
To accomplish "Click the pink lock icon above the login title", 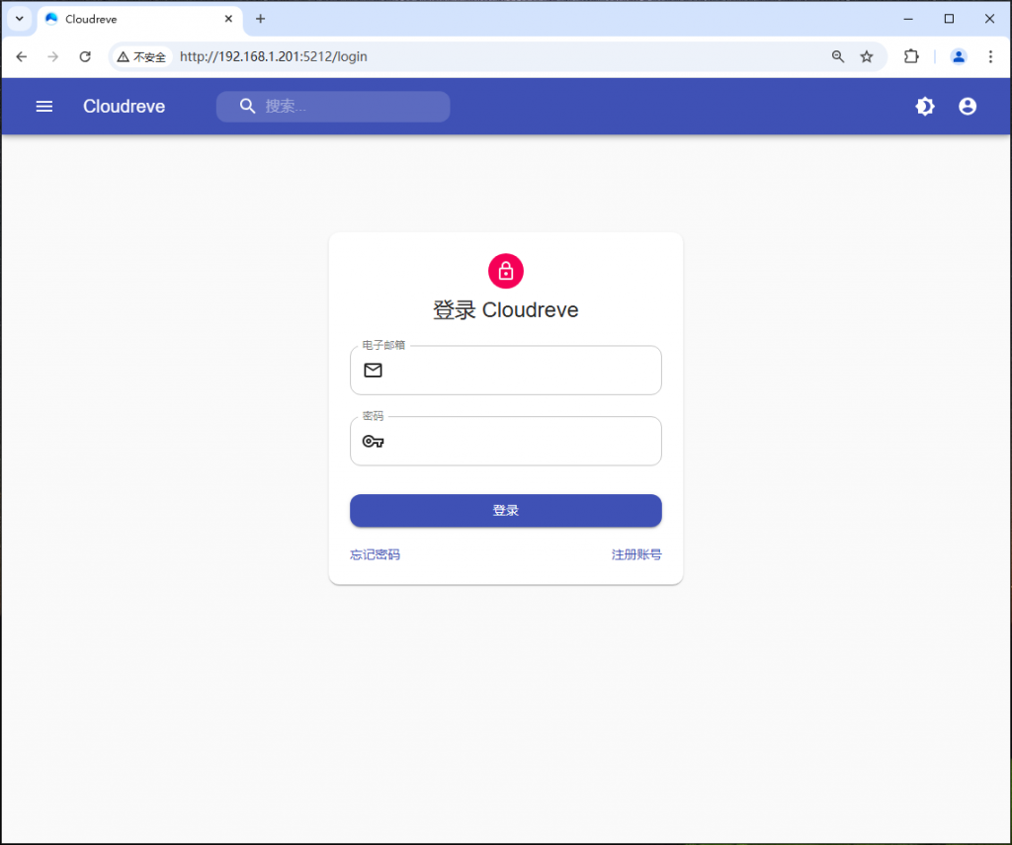I will 505,271.
